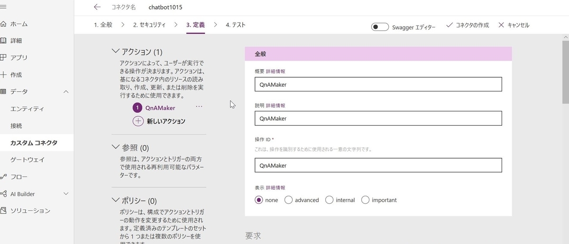Select the internal visibility radio button
Screen dimensions: 569x244
[x=329, y=200]
